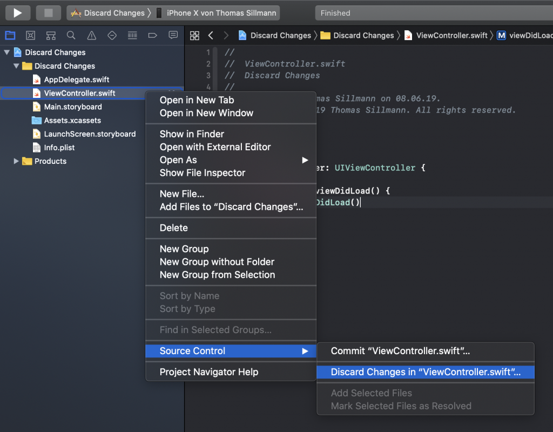Open the Test navigator
This screenshot has height=432, width=553.
click(x=111, y=35)
